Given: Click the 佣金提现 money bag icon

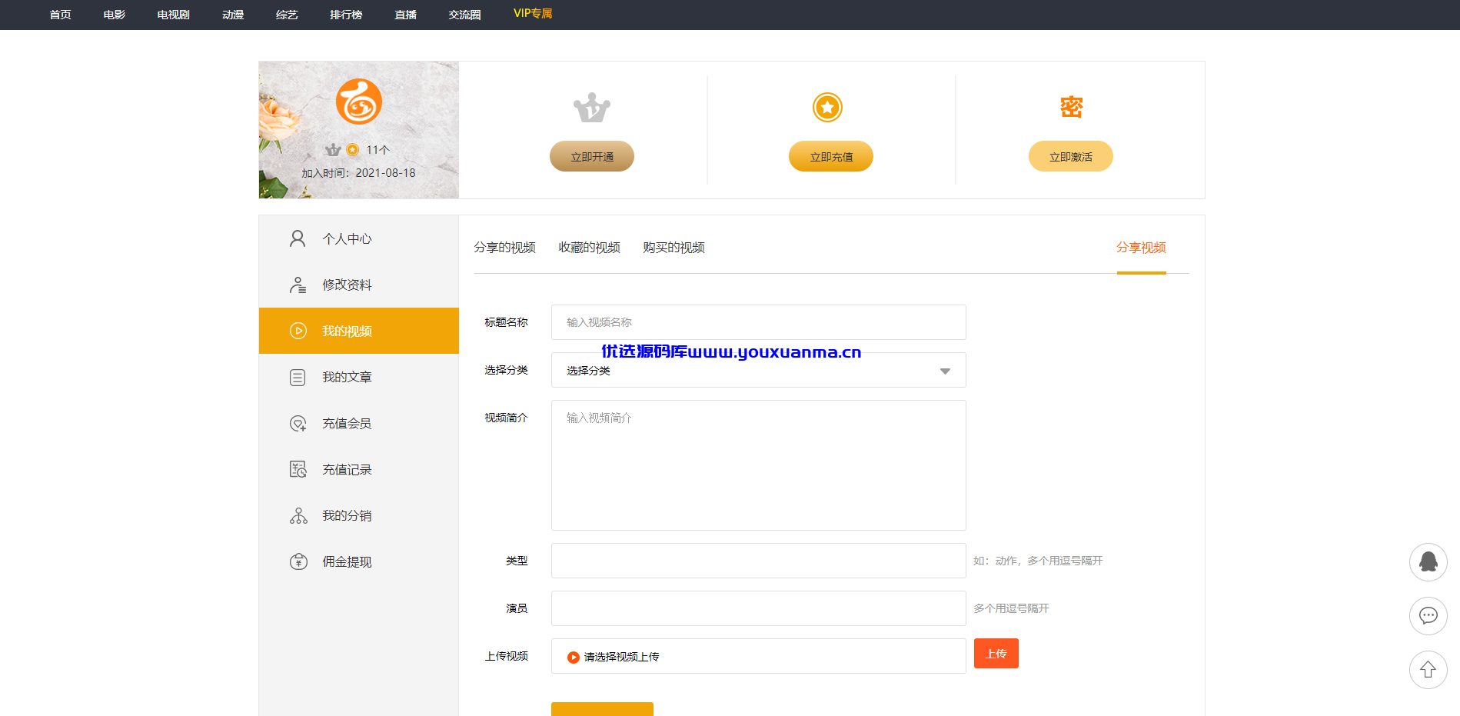Looking at the screenshot, I should [x=298, y=561].
